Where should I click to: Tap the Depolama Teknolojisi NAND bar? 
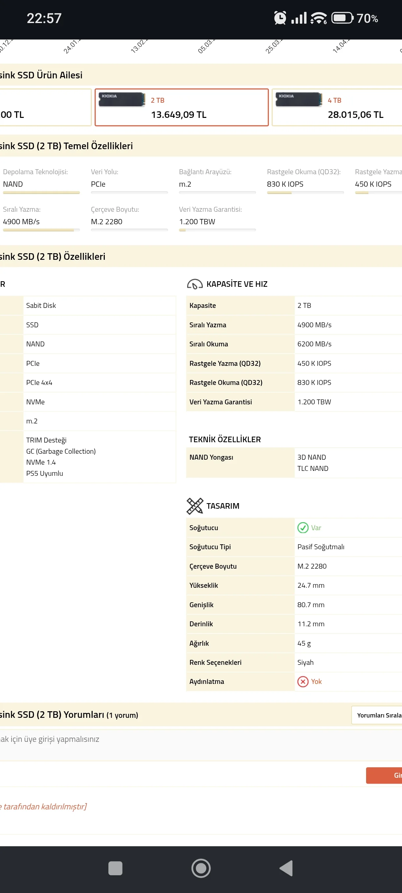click(x=41, y=192)
